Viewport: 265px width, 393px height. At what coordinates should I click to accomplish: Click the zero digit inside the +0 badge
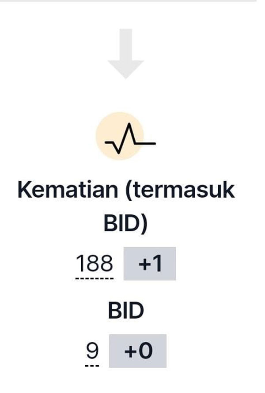(145, 351)
